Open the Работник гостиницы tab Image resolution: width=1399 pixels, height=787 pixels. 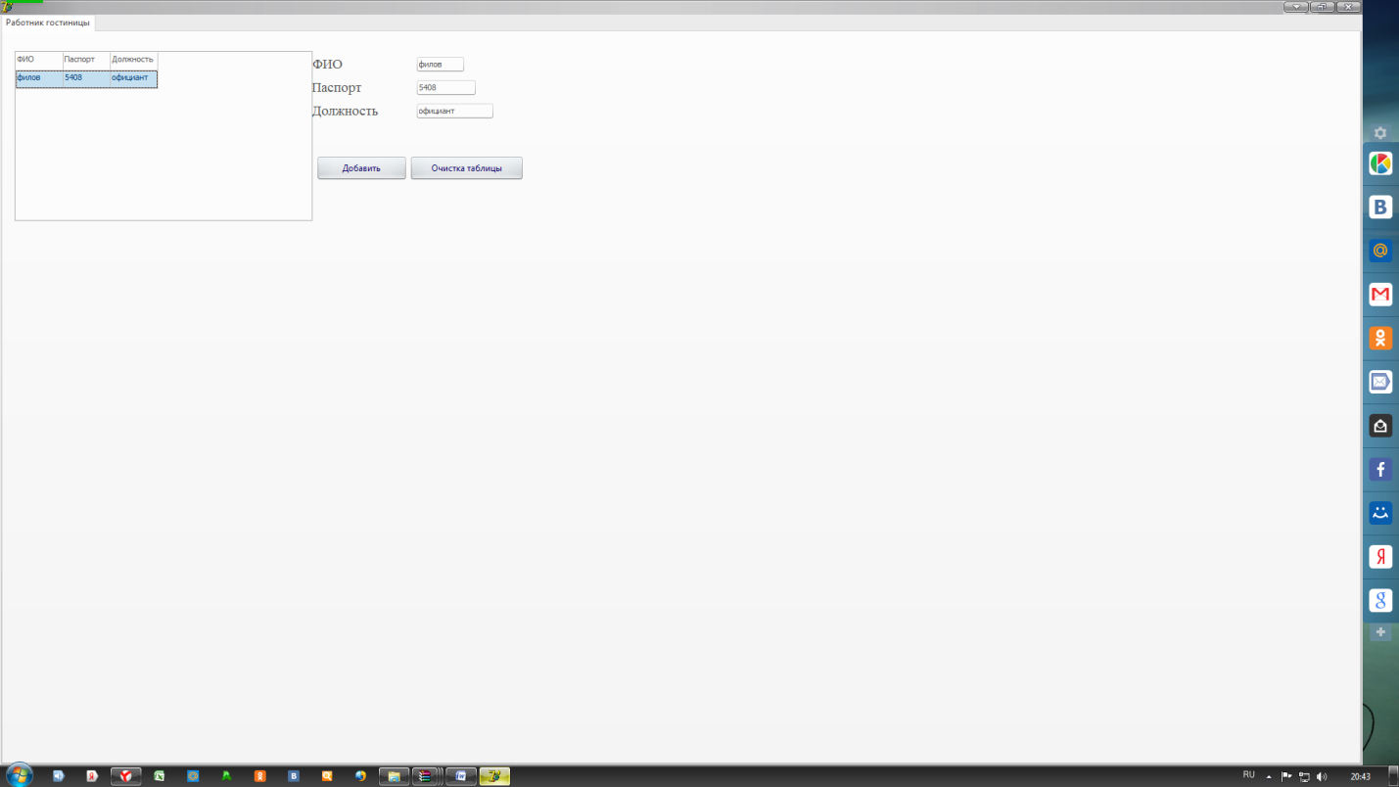click(48, 22)
